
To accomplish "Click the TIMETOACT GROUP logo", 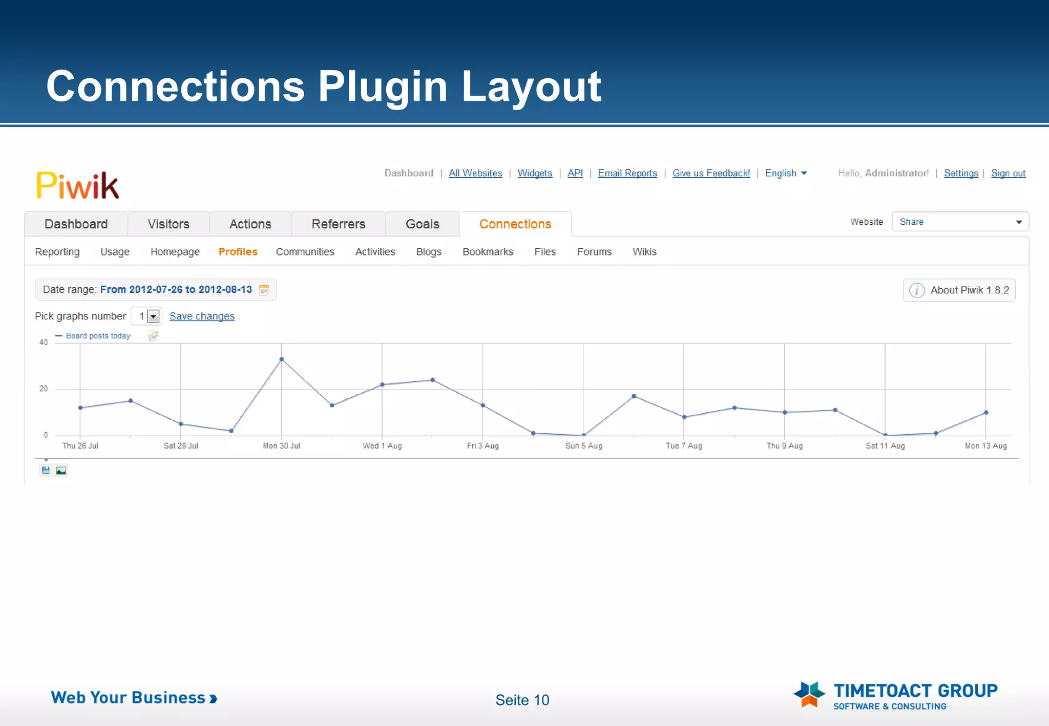I will (x=895, y=696).
